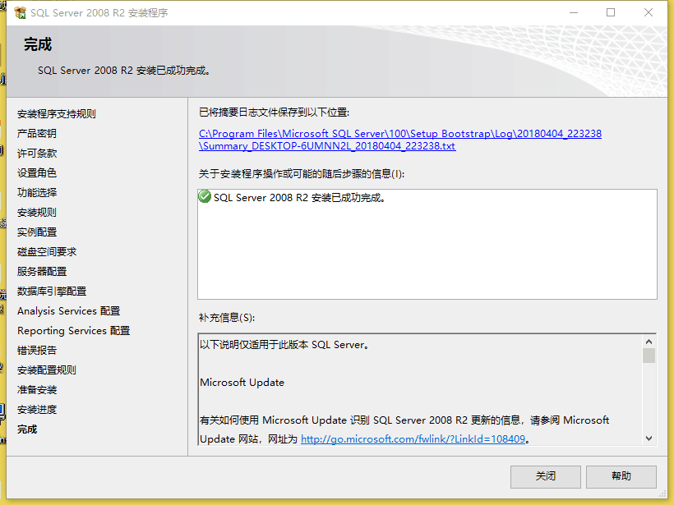Select the 准备安装 step
The image size is (674, 505).
[36, 390]
